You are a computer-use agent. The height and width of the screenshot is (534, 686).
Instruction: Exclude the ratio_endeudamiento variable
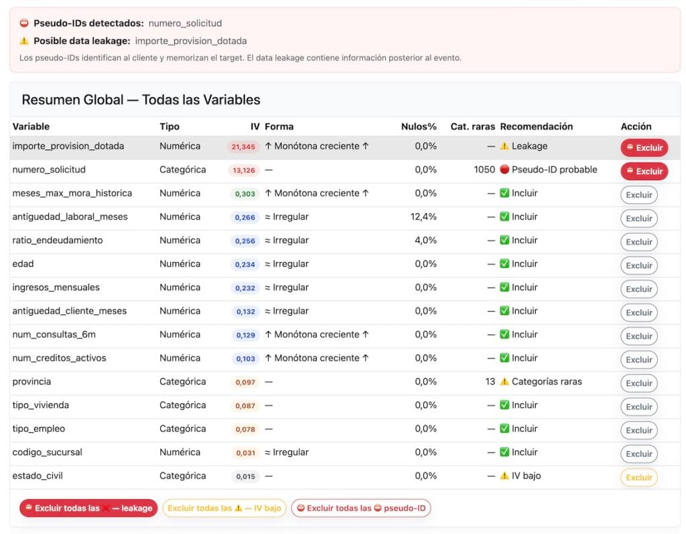tap(638, 242)
